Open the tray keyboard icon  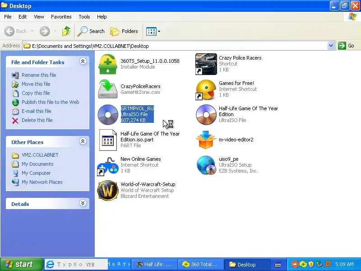[x=278, y=265]
